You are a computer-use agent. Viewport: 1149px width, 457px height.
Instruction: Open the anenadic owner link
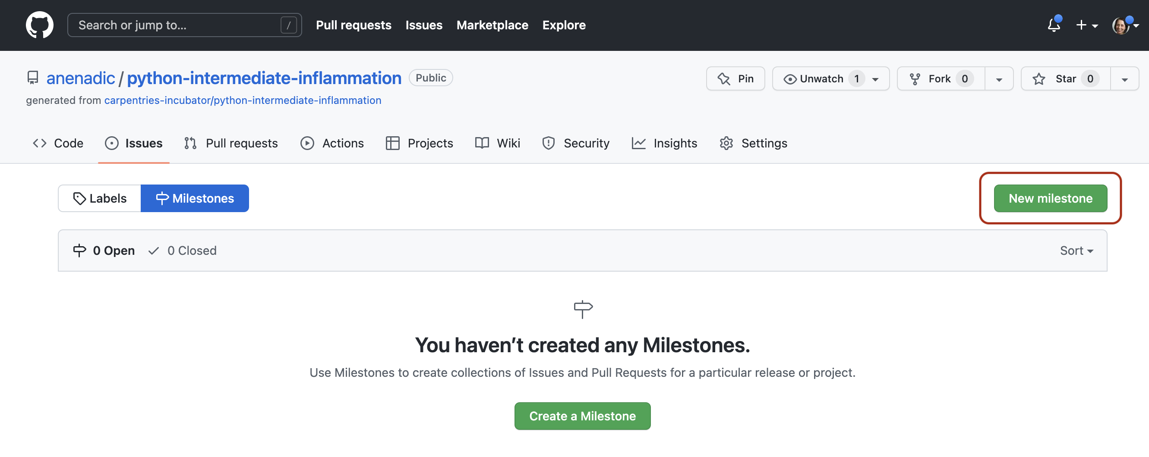click(81, 78)
